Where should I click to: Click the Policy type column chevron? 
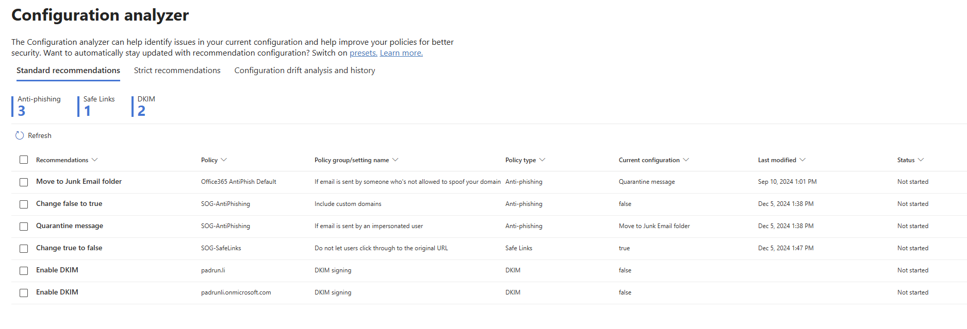(542, 160)
